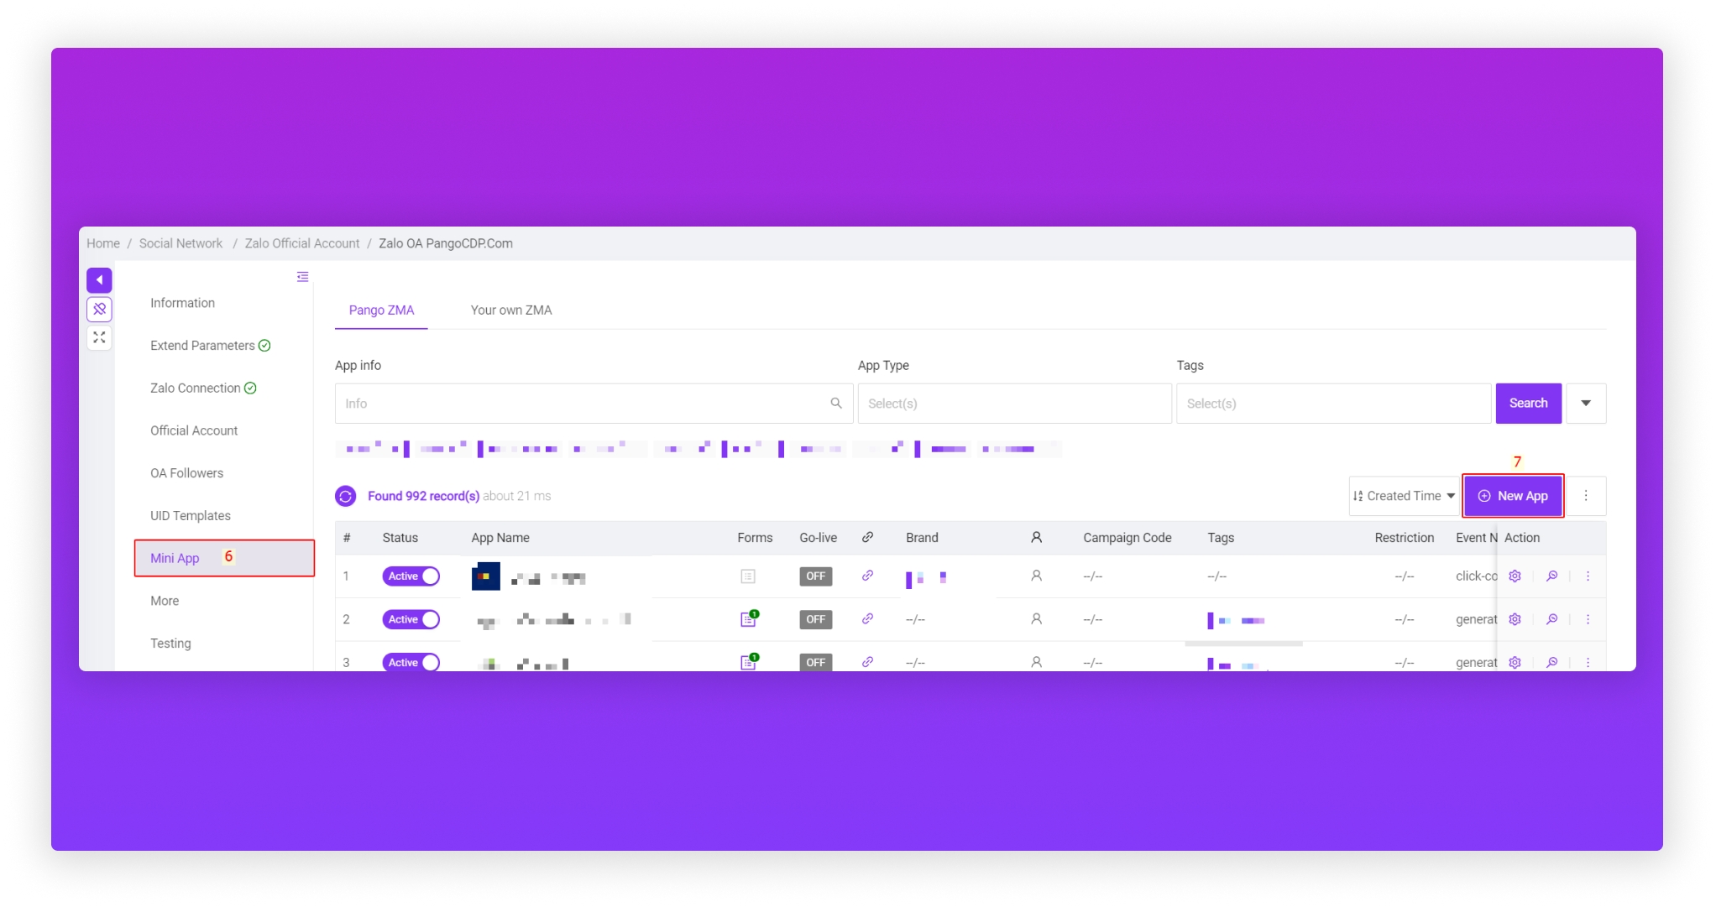This screenshot has width=1716, height=907.
Task: Open the forms icon in row 2
Action: coord(748,619)
